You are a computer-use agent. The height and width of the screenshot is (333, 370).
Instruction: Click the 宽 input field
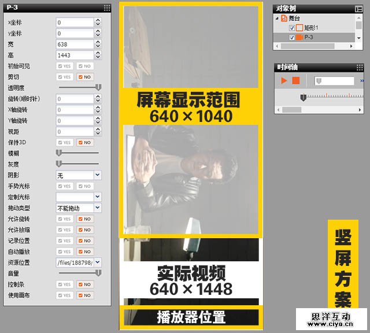tap(74, 44)
